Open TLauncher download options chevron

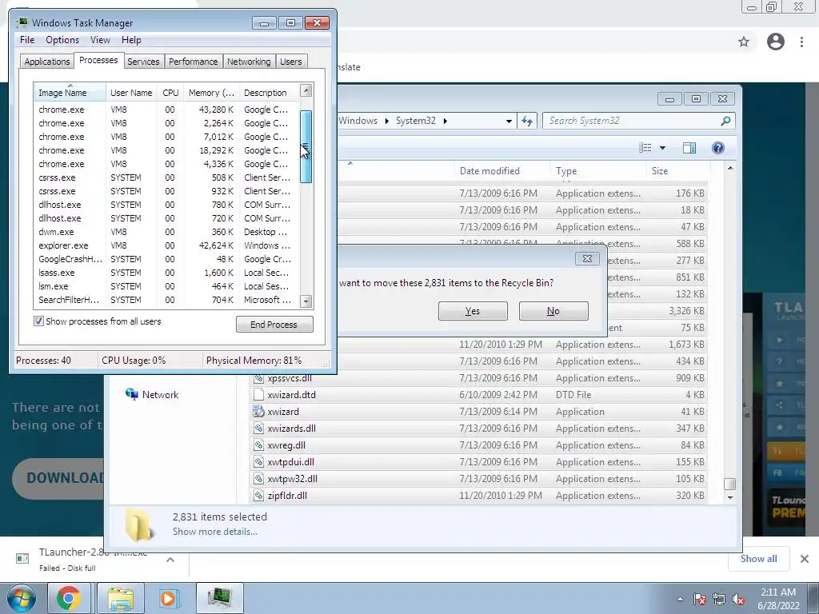click(x=170, y=559)
